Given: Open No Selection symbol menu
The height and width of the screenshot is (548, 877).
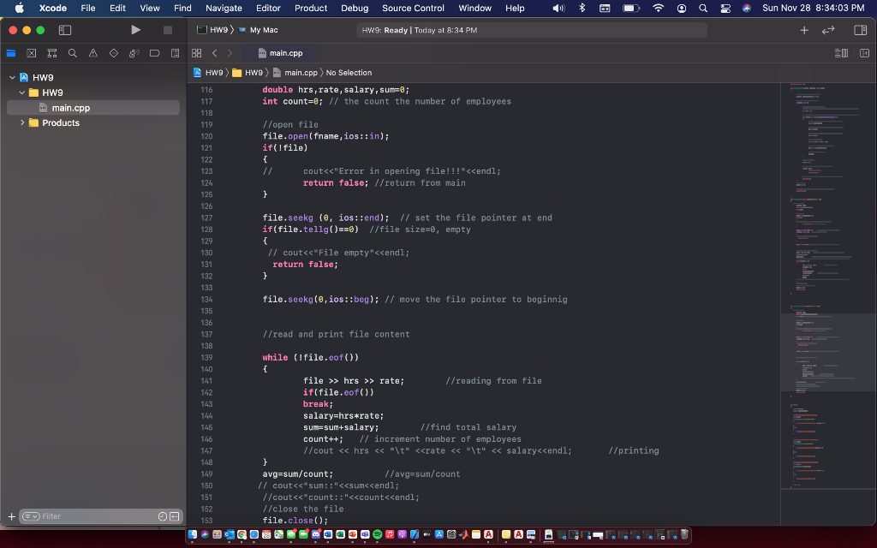Looking at the screenshot, I should click(x=349, y=73).
